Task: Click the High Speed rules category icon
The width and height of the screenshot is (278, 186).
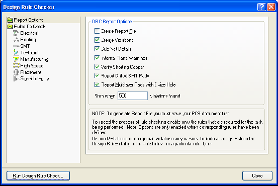Action: [16, 66]
